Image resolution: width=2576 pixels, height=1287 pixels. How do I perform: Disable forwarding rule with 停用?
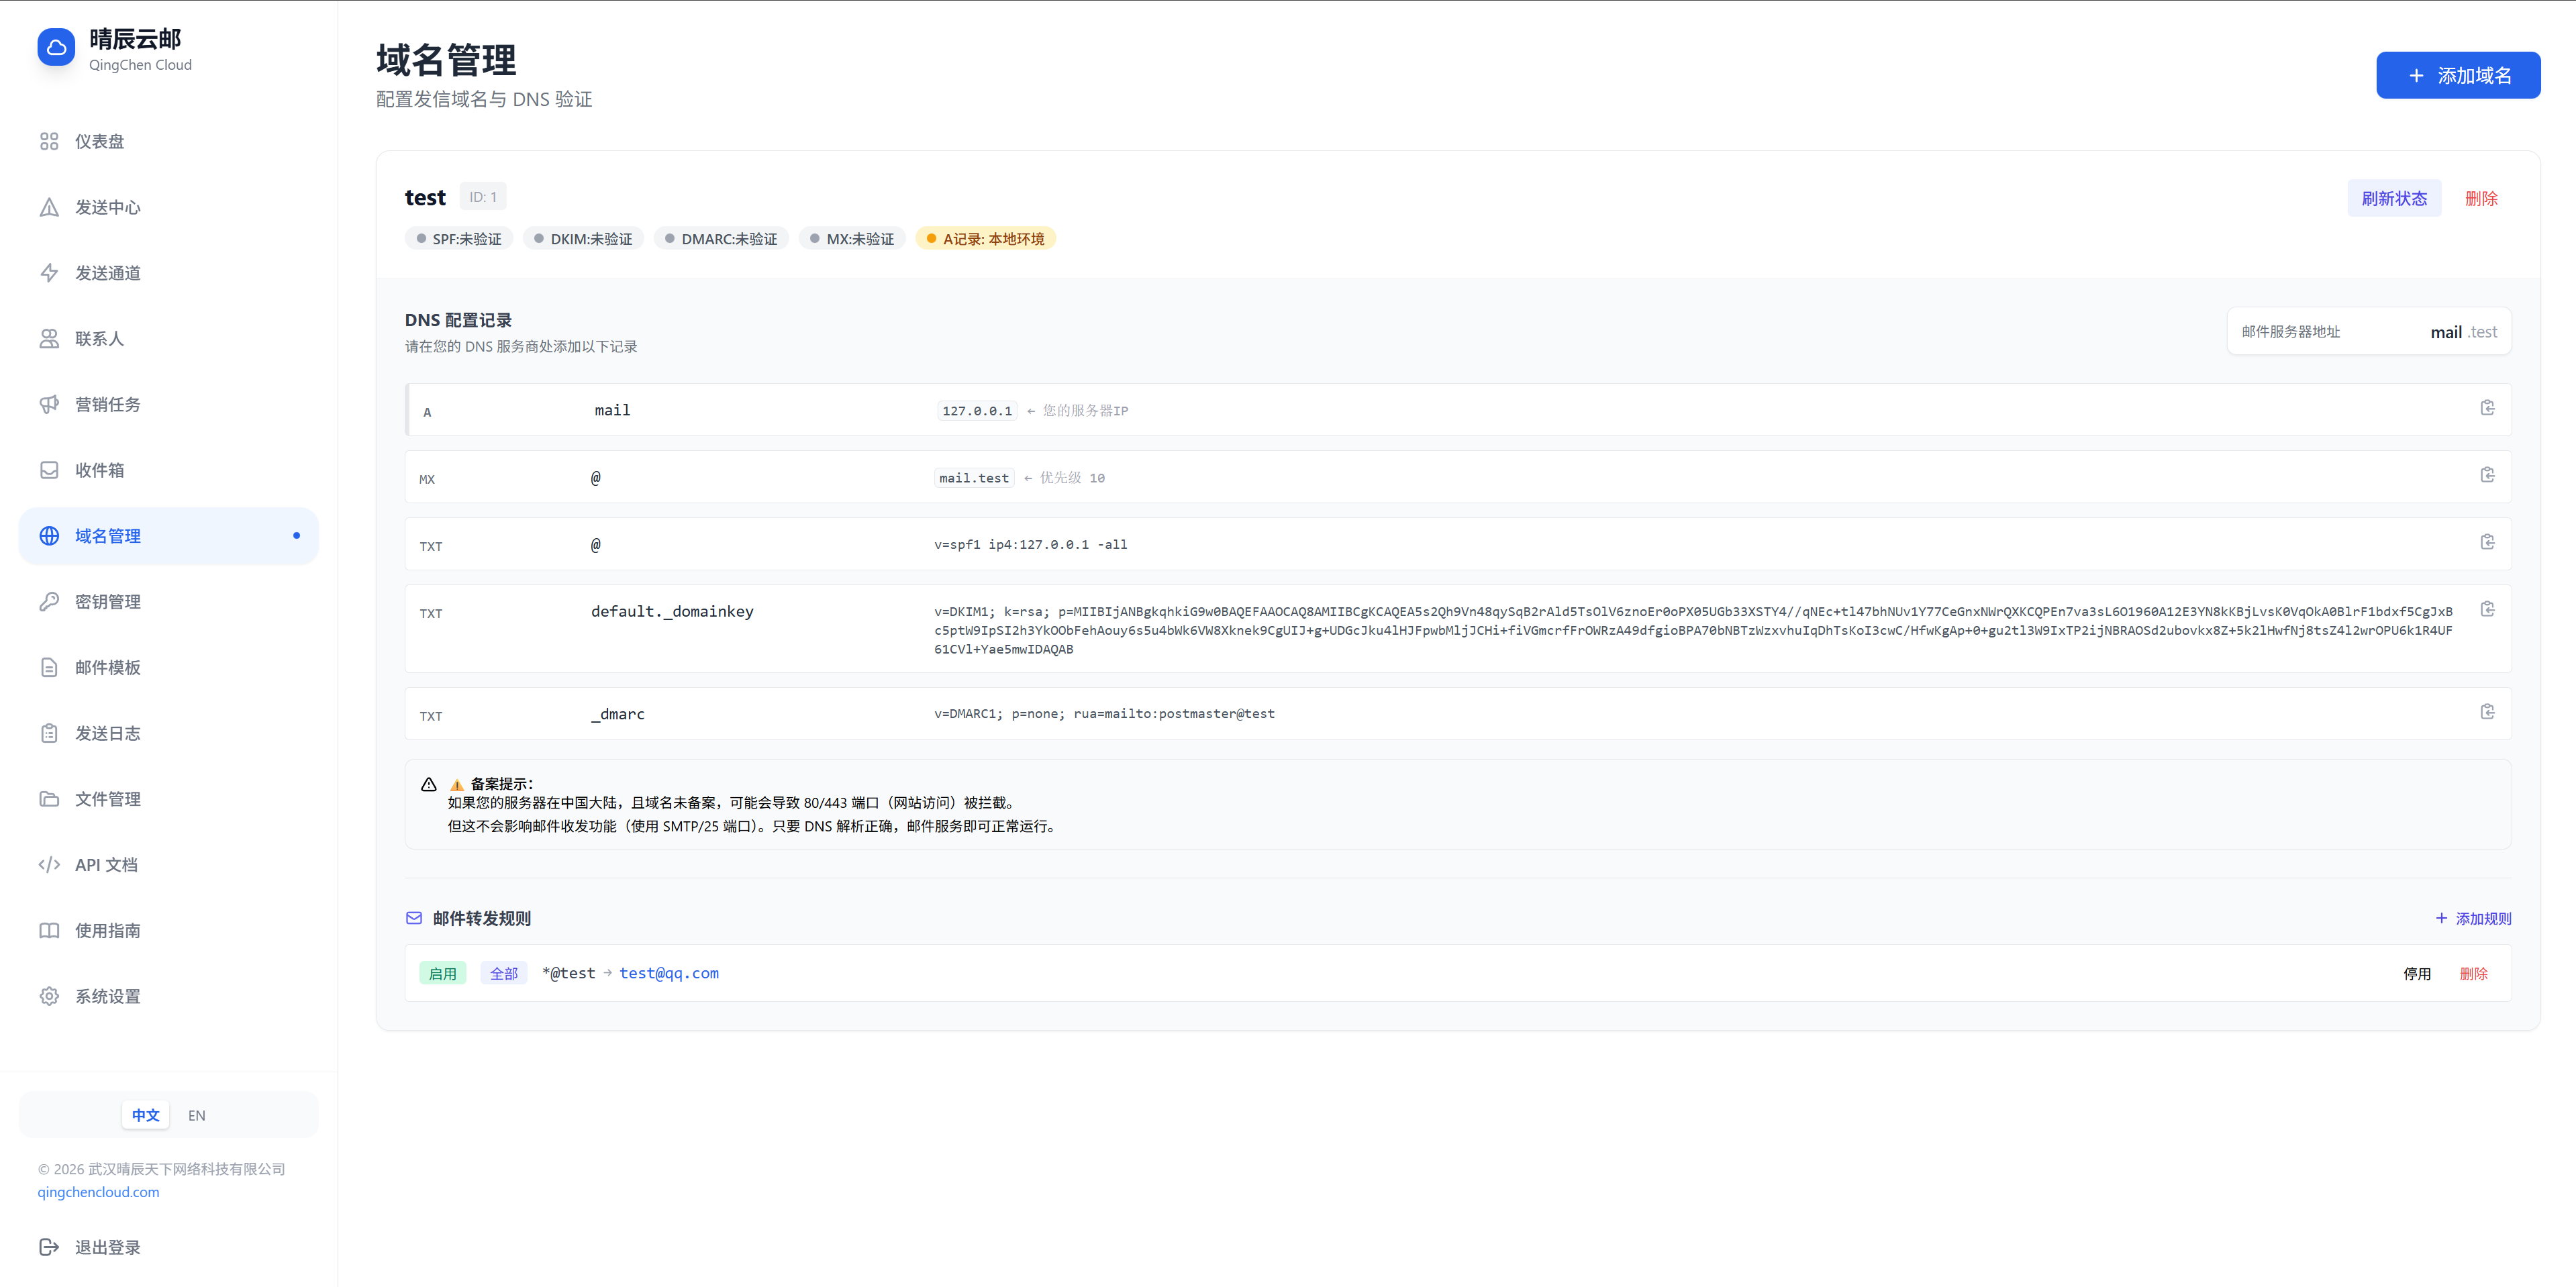pyautogui.click(x=2417, y=974)
